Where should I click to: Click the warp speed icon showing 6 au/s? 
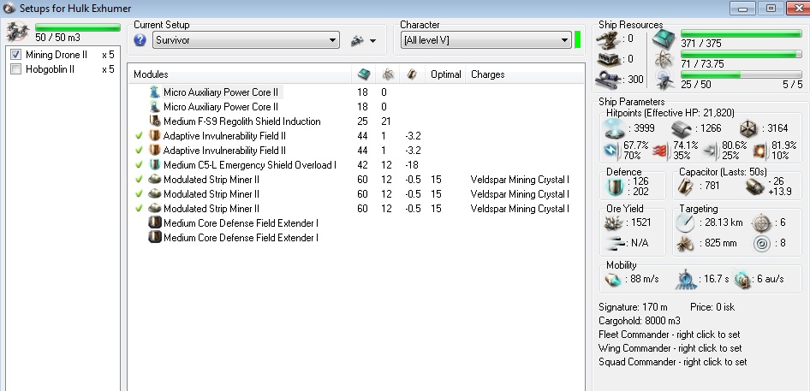point(742,280)
